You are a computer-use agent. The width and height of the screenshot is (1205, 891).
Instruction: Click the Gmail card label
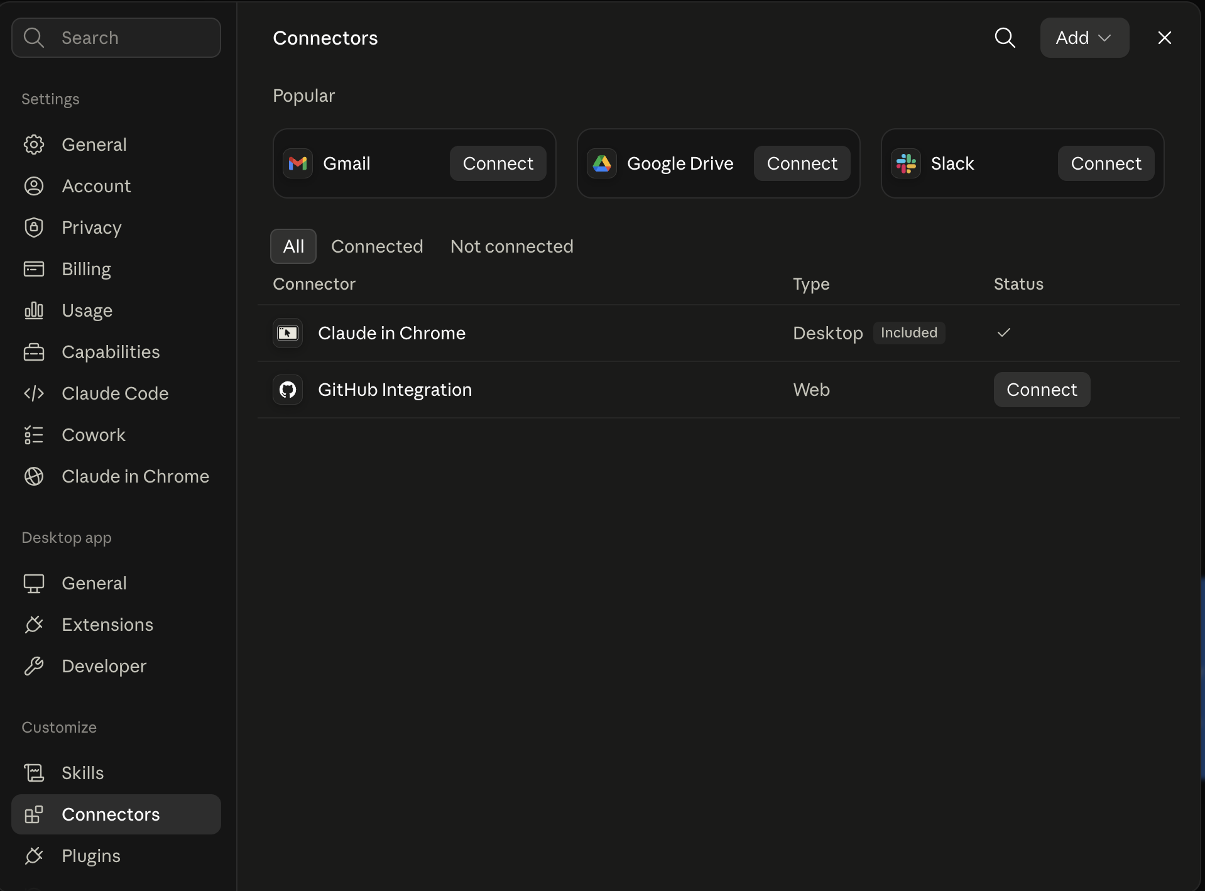[346, 163]
